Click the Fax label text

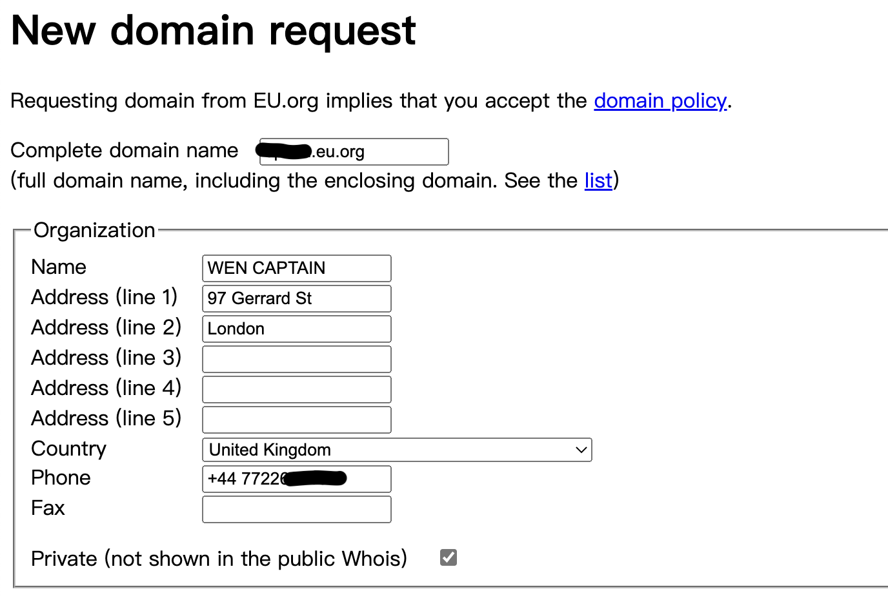pyautogui.click(x=48, y=508)
